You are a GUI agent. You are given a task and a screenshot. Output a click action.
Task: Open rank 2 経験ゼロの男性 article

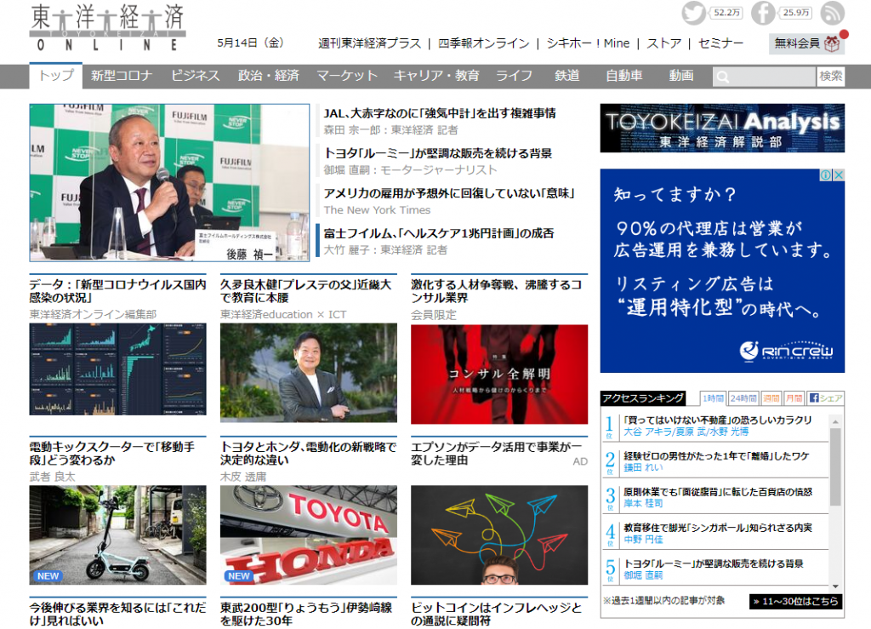click(716, 456)
